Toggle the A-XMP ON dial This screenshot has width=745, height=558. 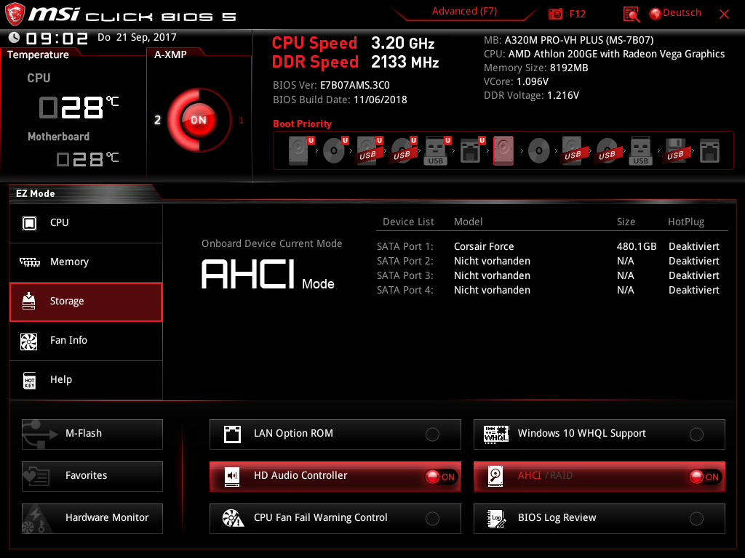tap(198, 120)
